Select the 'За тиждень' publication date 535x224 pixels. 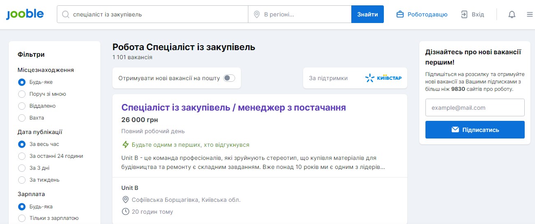pos(22,180)
